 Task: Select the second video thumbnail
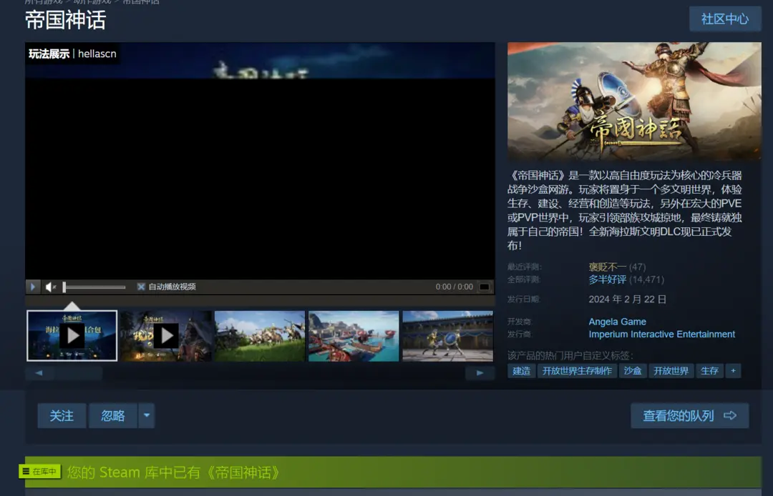(x=166, y=336)
